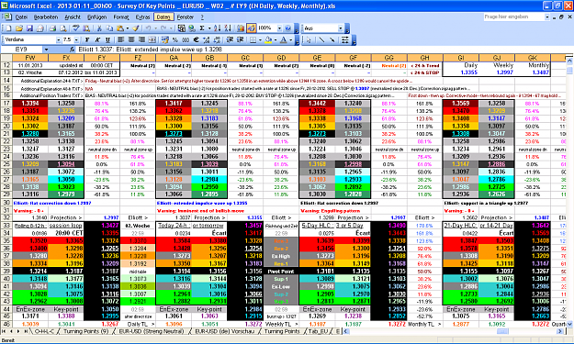Image resolution: width=574 pixels, height=344 pixels.
Task: Click the New workbook icon
Action: click(x=9, y=28)
